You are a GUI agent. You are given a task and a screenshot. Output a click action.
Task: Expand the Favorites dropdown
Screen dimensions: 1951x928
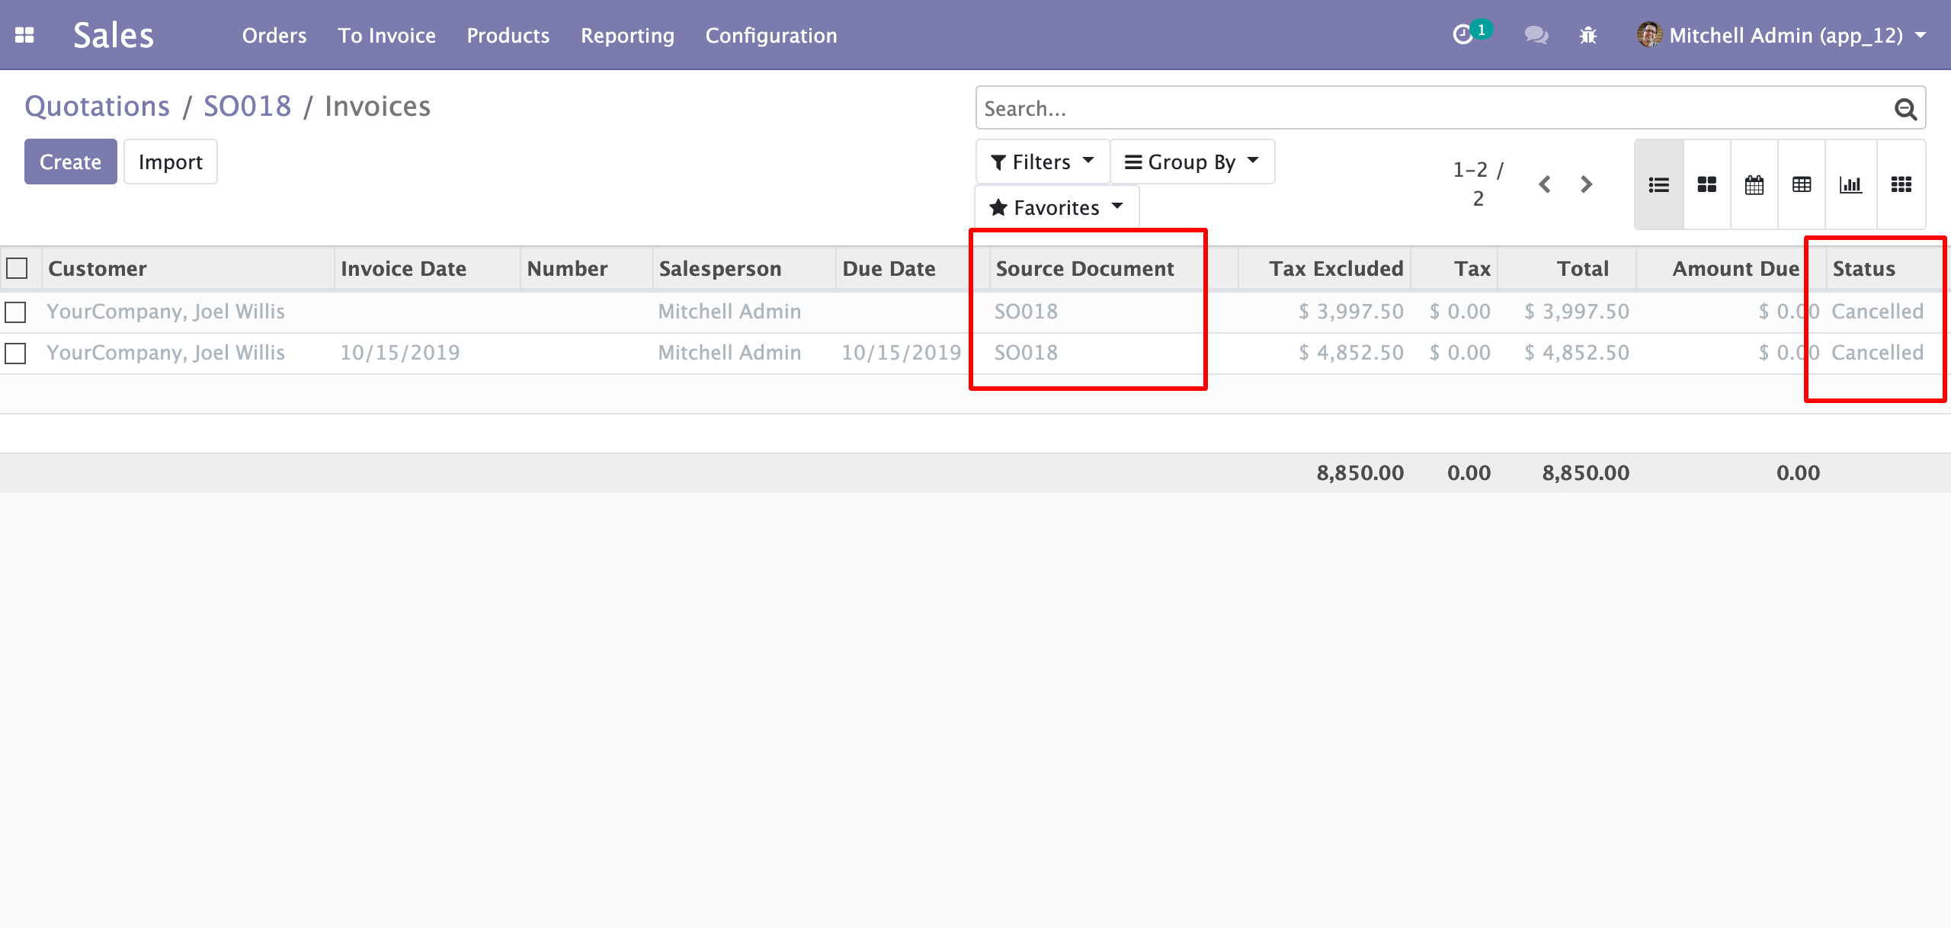click(x=1056, y=207)
